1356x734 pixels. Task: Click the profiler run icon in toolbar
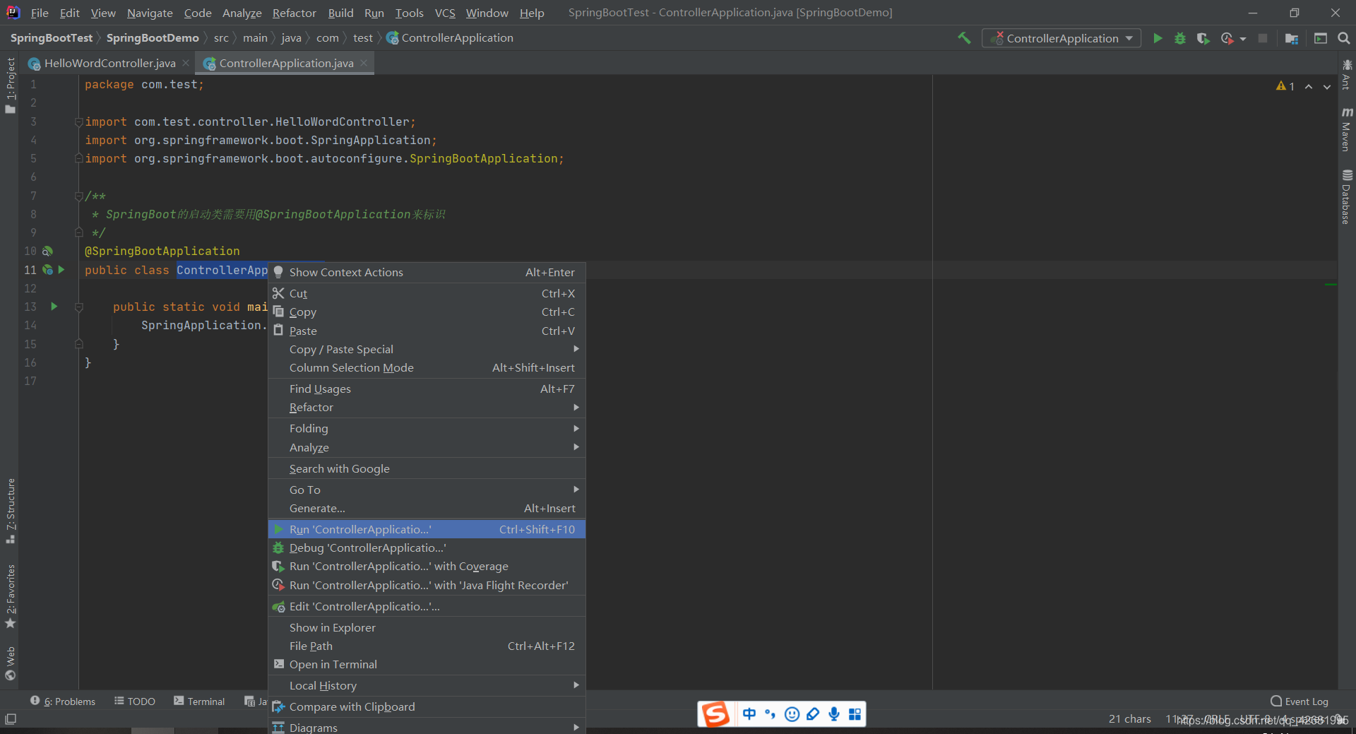click(x=1227, y=38)
